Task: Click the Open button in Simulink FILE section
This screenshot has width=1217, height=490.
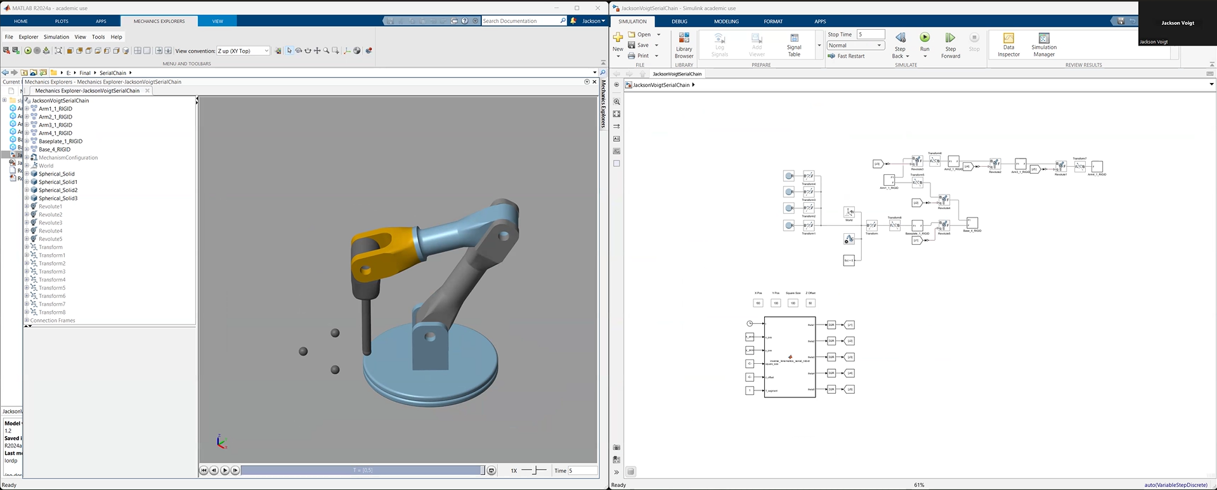Action: click(640, 34)
